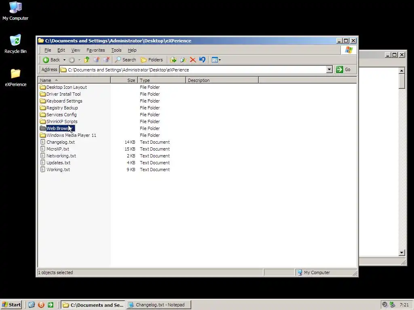Select the Registry Backup folder icon

coord(43,107)
